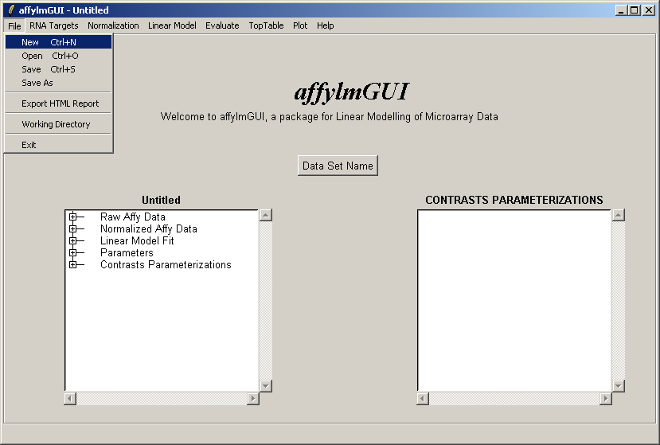Expand the Normalized Affy Data node

[x=73, y=228]
